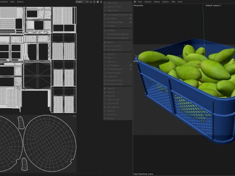The height and width of the screenshot is (176, 235).
Task: Click the Line Up UV text label
Action: click(x=112, y=62)
